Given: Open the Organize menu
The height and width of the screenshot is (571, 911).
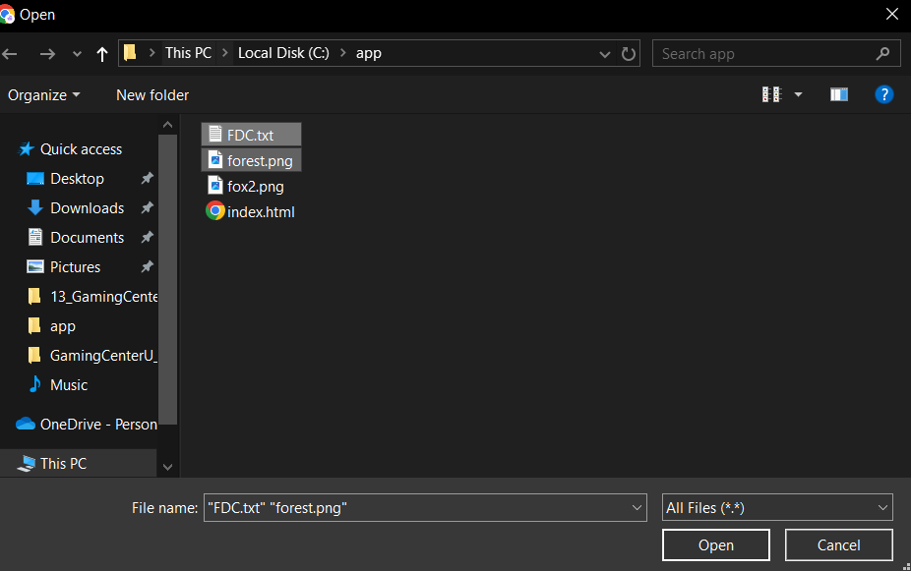Looking at the screenshot, I should [43, 94].
